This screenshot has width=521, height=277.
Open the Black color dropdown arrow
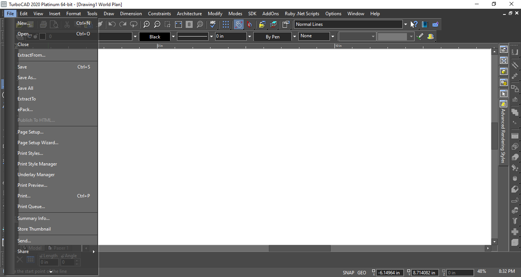(x=173, y=37)
